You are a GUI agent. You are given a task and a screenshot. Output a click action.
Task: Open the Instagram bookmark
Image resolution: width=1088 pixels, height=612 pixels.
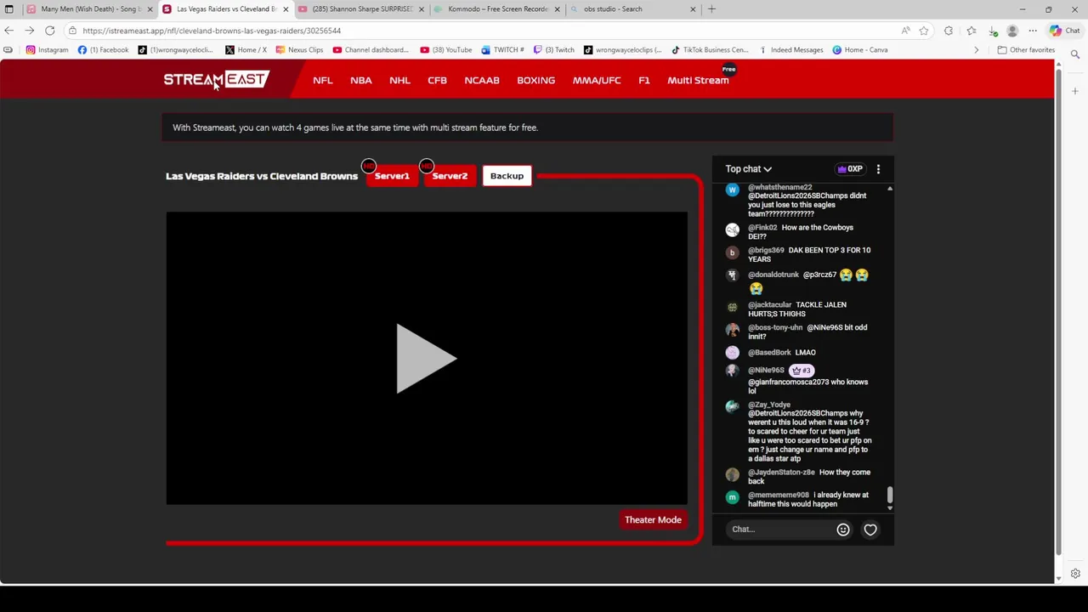pos(47,50)
